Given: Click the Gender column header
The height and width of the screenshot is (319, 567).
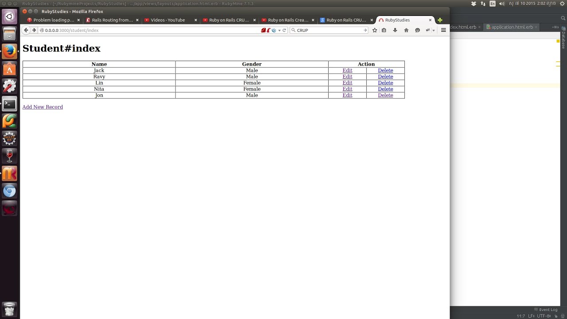Looking at the screenshot, I should coord(252,64).
